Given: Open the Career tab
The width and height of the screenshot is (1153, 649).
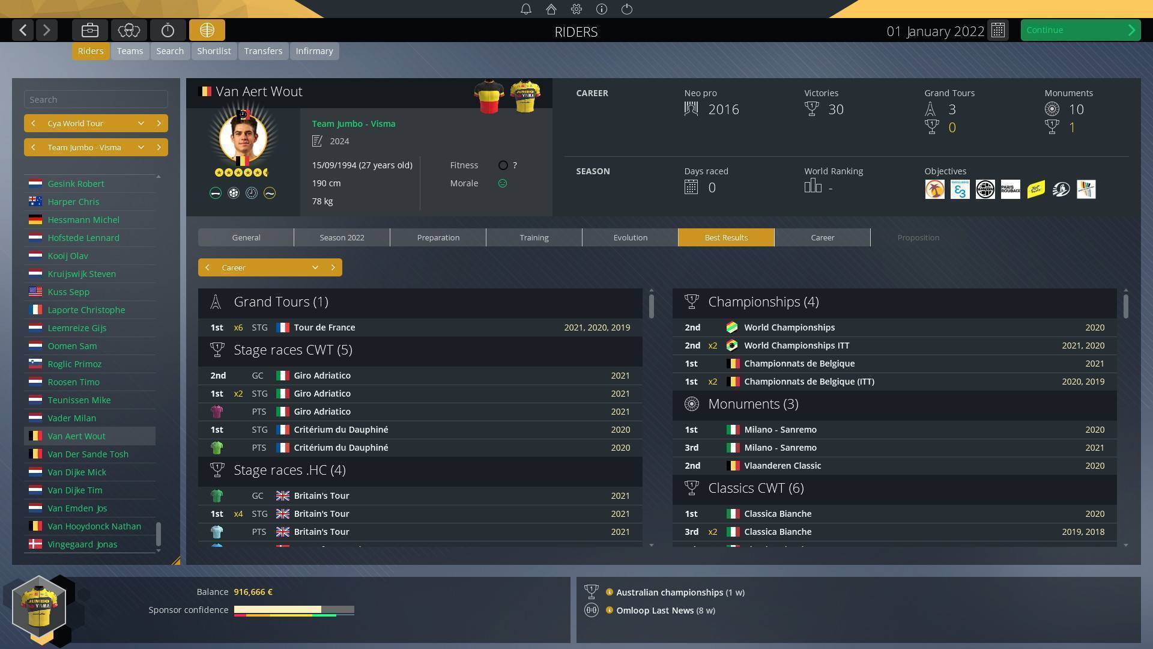Looking at the screenshot, I should pos(822,237).
